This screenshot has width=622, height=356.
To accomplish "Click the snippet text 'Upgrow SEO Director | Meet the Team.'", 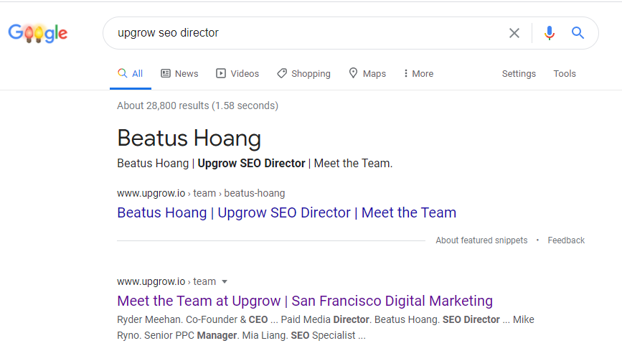I will pyautogui.click(x=295, y=164).
